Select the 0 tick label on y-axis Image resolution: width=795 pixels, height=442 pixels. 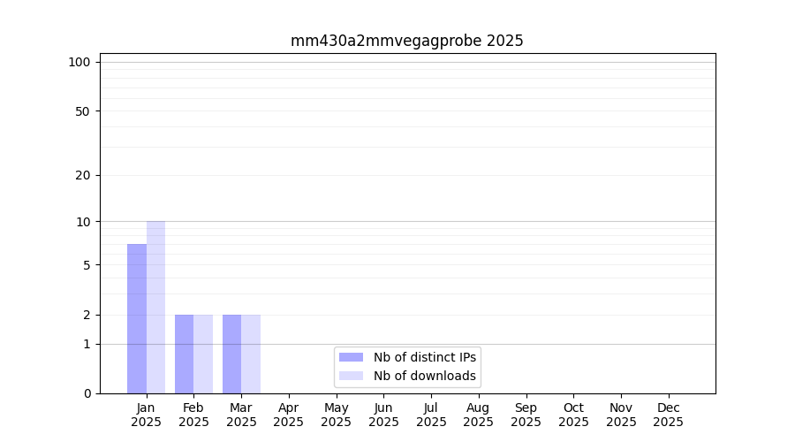87,393
